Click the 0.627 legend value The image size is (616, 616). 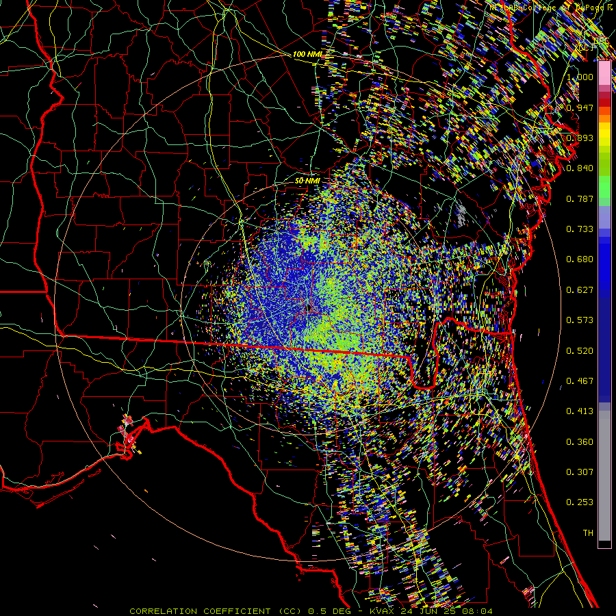pos(580,290)
